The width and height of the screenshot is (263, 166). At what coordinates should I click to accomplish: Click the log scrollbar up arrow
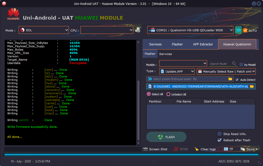(x=138, y=42)
